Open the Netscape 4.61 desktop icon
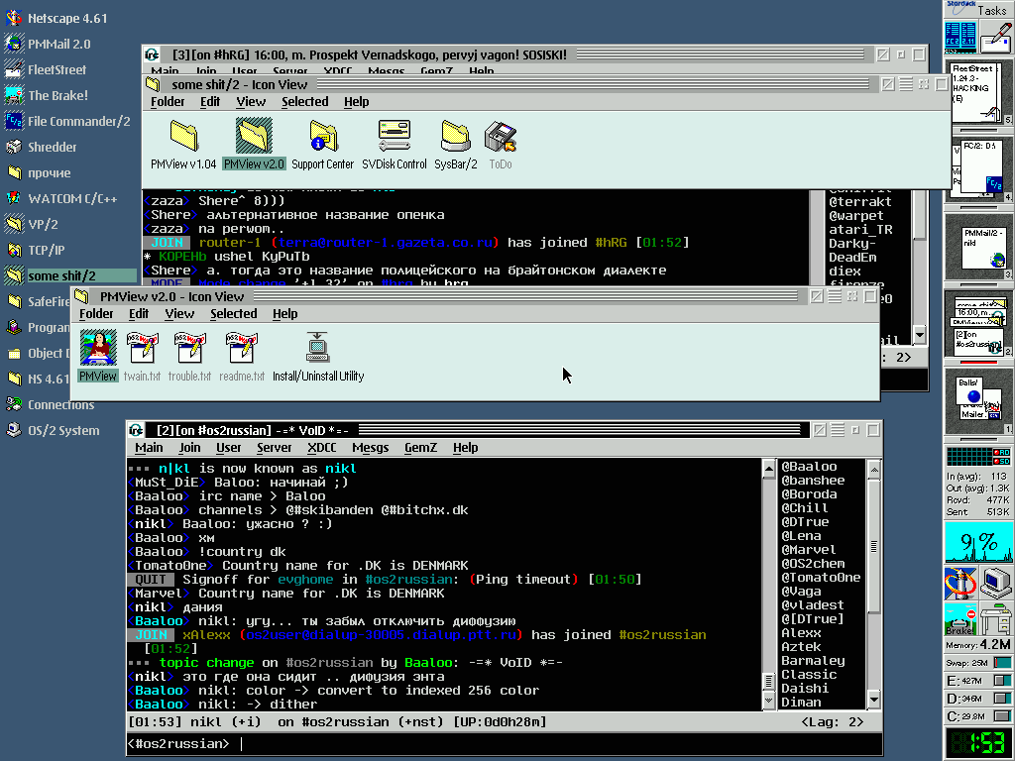 [56, 18]
